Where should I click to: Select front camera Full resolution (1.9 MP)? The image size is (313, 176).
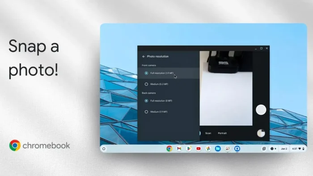169,73
